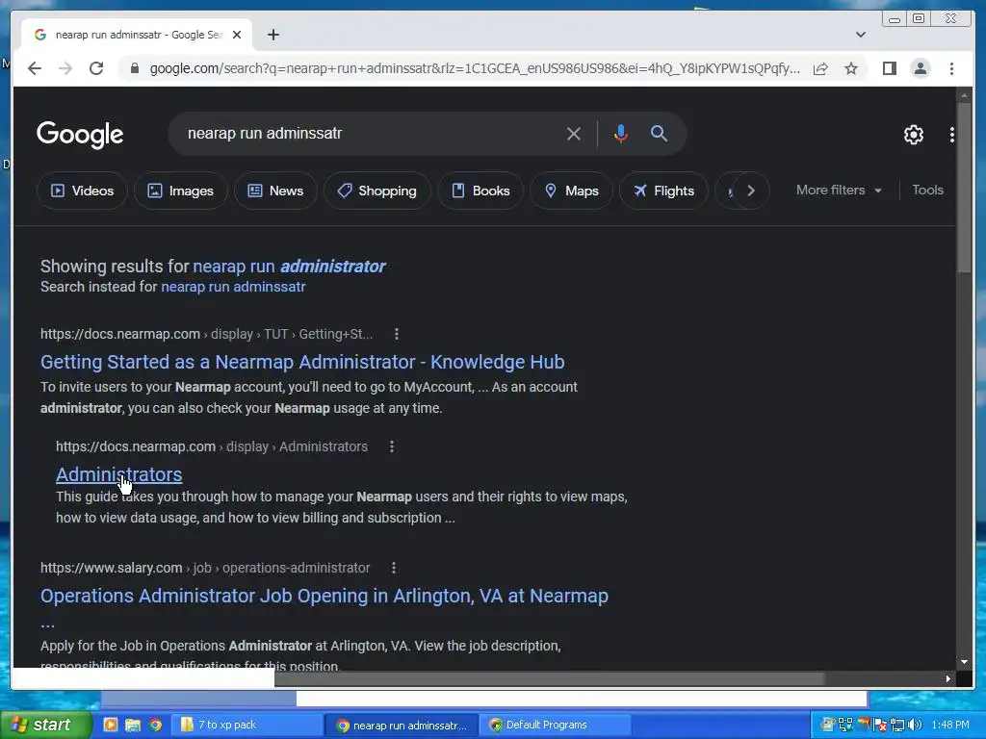
Task: Open Google quick settings gear
Action: tap(913, 135)
